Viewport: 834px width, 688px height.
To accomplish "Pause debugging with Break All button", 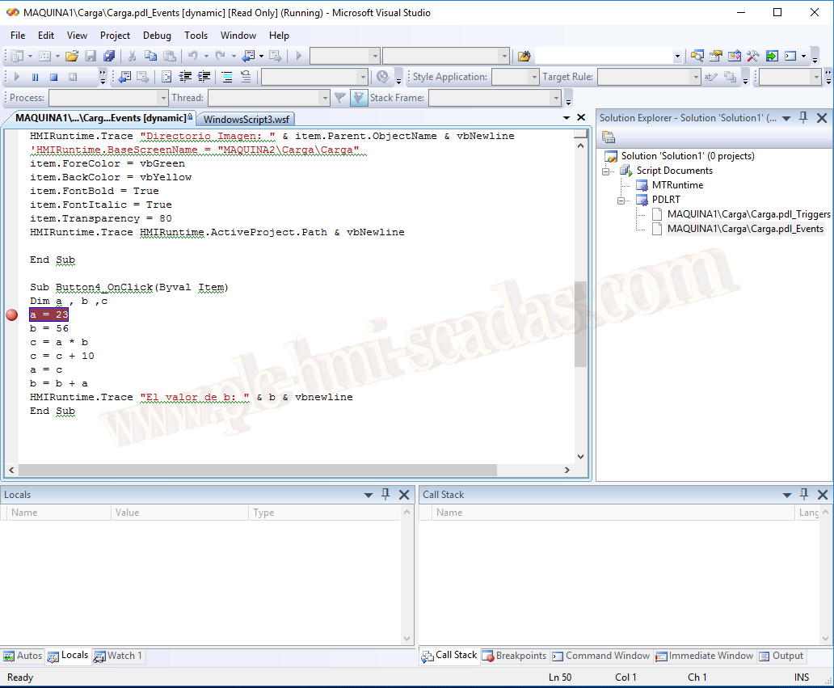I will click(x=35, y=77).
